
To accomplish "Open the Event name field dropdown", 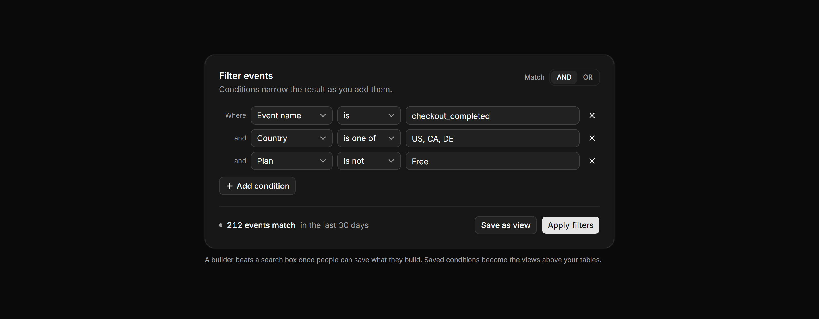I will click(291, 115).
